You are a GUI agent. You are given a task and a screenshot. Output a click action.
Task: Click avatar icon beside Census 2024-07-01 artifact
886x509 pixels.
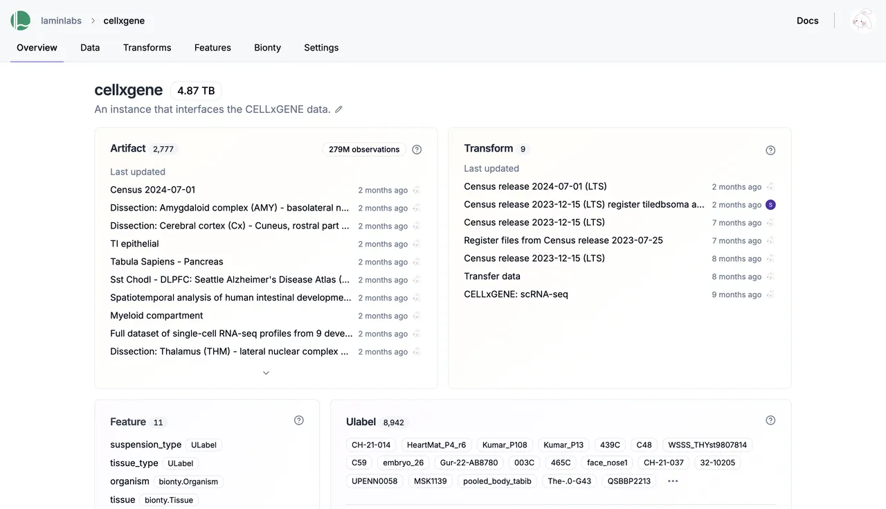click(417, 190)
